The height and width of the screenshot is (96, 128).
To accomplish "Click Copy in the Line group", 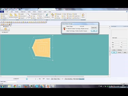I will [x=33, y=16].
